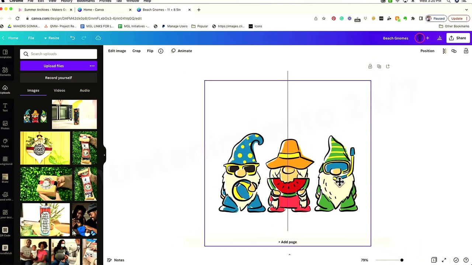Screen dimensions: 472x265
Task: Open the Photos sidebar panel
Action: (x=5, y=125)
